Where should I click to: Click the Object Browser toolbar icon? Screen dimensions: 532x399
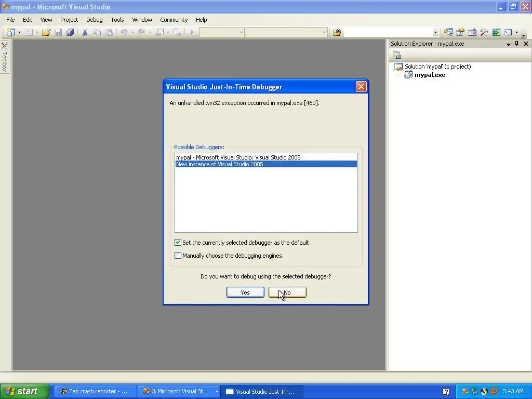[x=472, y=32]
